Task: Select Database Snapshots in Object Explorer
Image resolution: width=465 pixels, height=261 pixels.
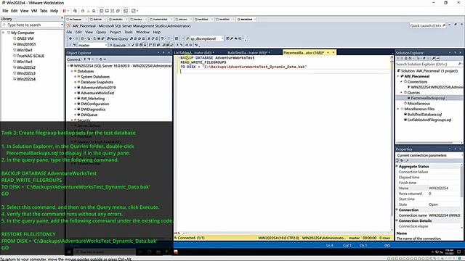Action: coord(97,82)
